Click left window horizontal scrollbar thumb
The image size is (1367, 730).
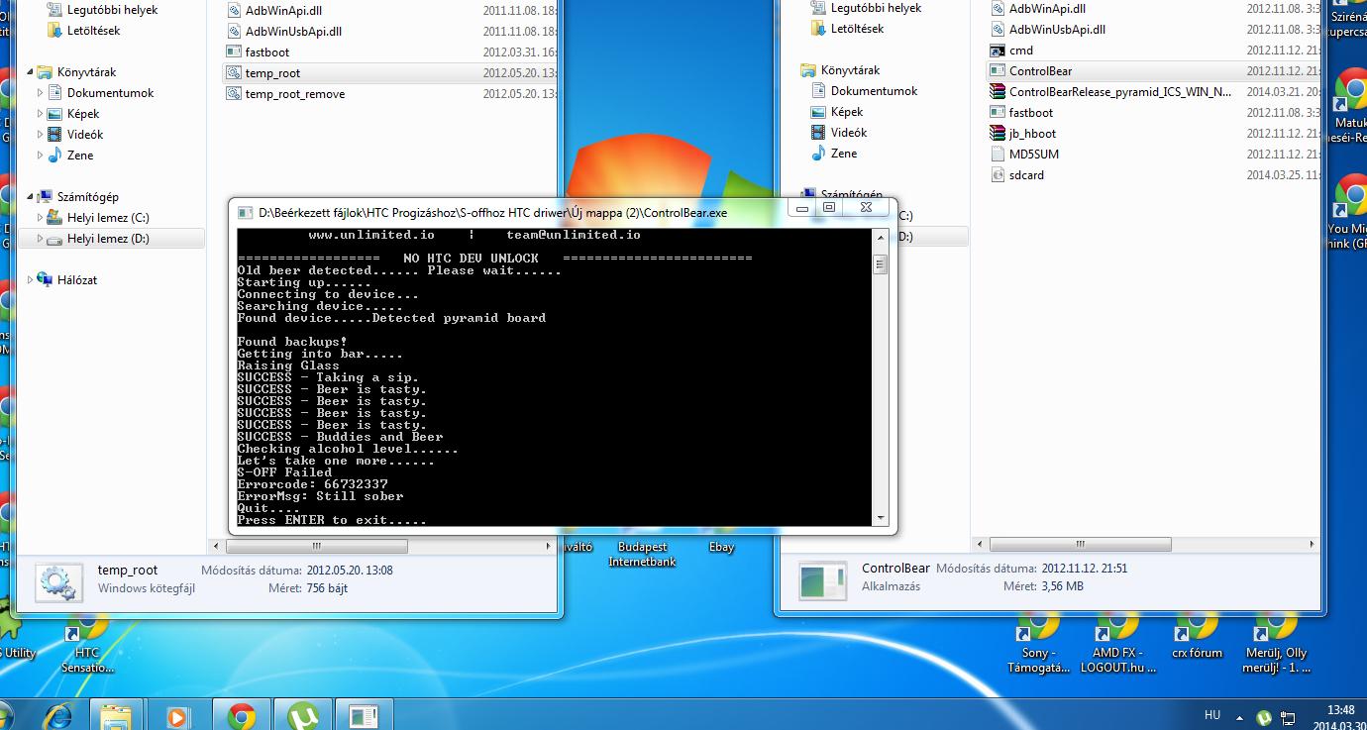316,546
